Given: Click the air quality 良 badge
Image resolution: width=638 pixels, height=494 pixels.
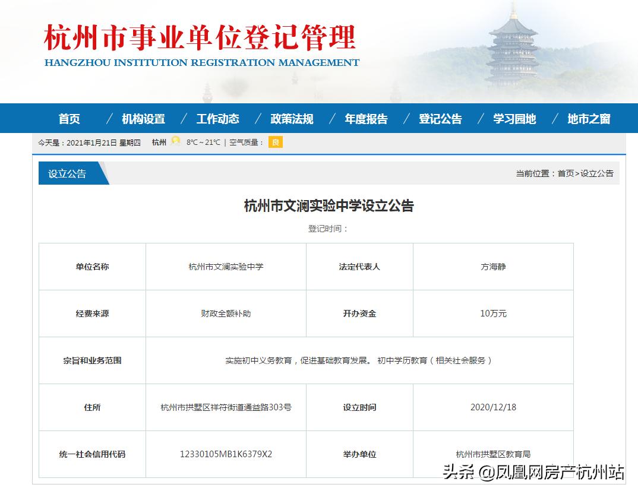Looking at the screenshot, I should (276, 142).
